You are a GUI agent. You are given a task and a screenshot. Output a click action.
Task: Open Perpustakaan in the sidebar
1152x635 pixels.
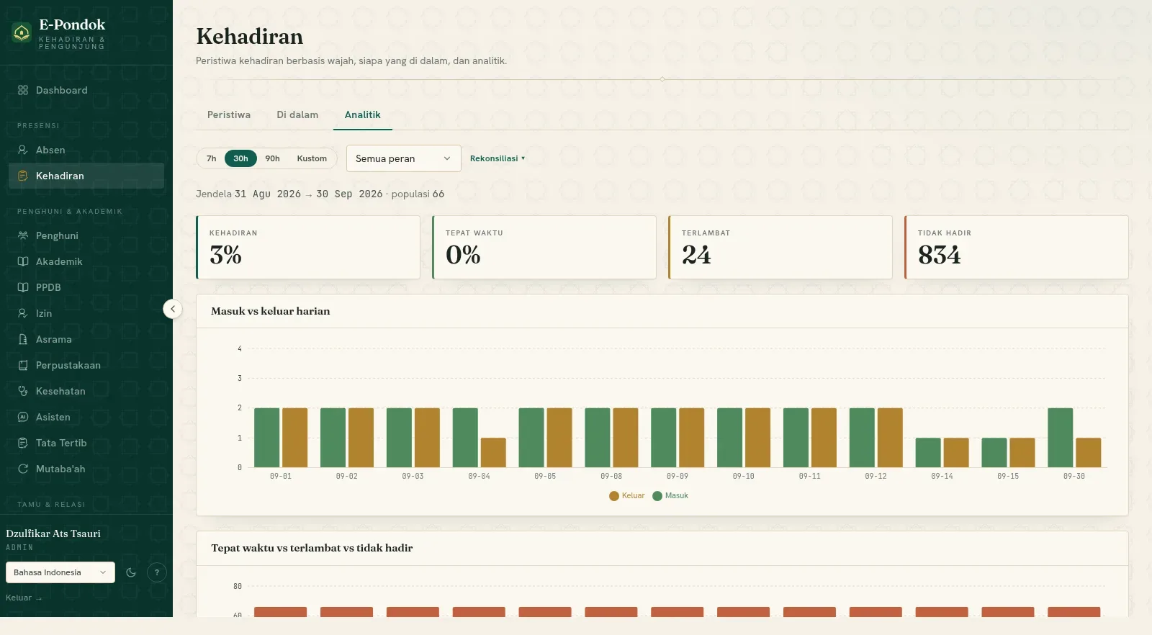pyautogui.click(x=86, y=365)
